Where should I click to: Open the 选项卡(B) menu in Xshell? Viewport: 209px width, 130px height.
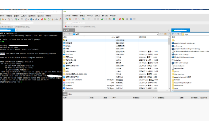[x=32, y=16]
